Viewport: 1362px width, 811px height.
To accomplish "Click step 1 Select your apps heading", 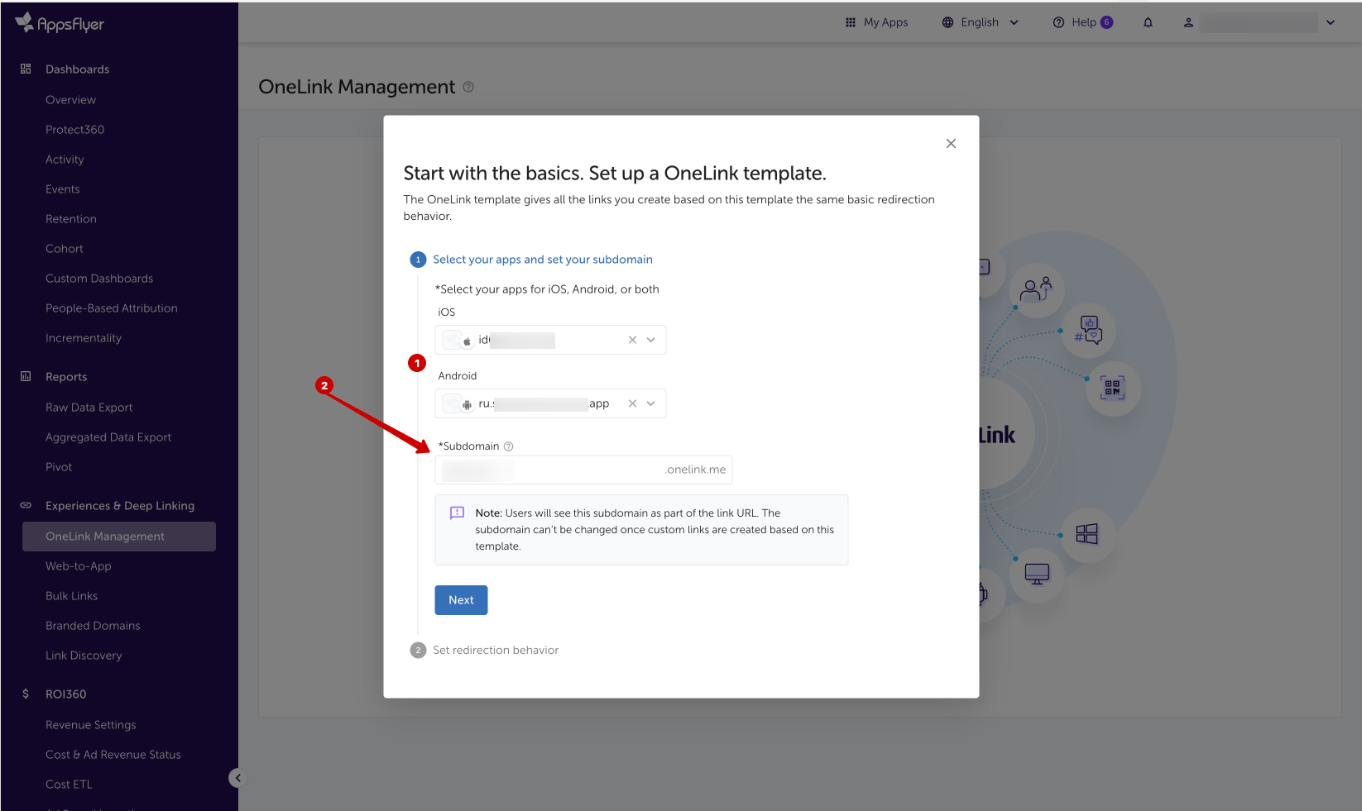I will [543, 260].
